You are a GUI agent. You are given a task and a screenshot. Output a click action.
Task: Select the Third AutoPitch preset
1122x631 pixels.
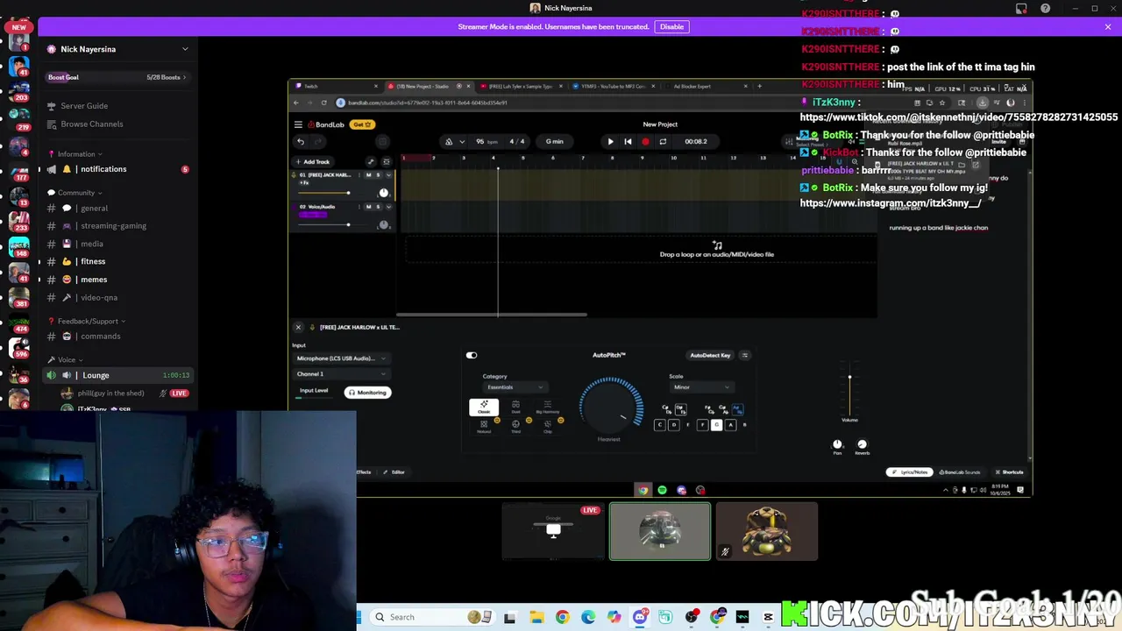click(515, 426)
